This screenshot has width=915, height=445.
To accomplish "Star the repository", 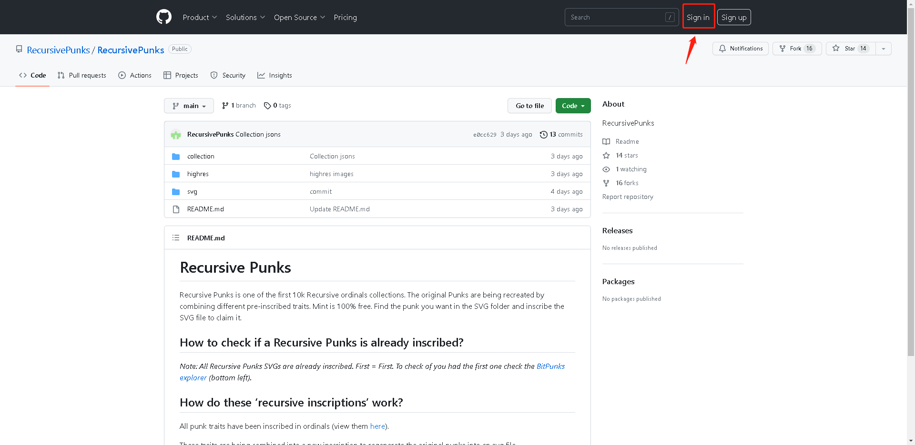I will tap(851, 49).
